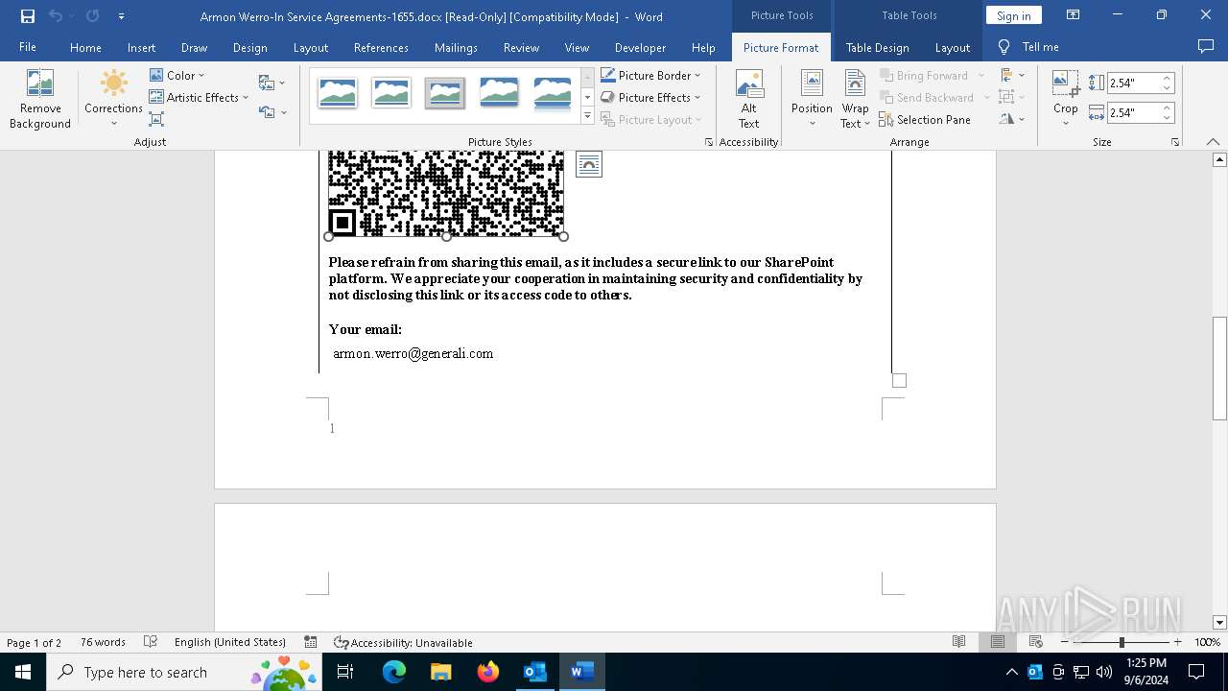Expand the Picture Styles gallery (More arrow)
The height and width of the screenshot is (691, 1228).
coord(587,116)
